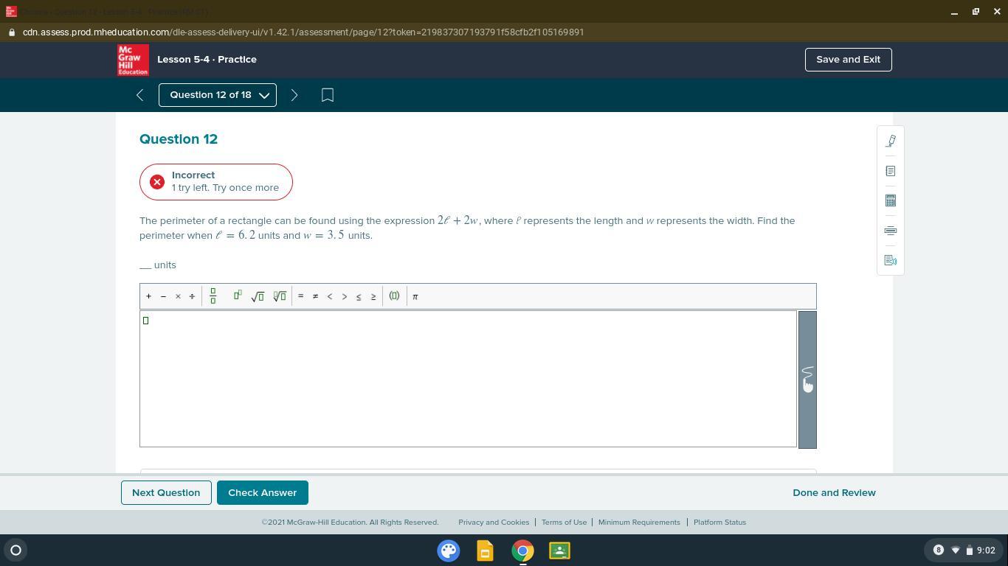Click inside the math answer input box
This screenshot has width=1008, height=566.
click(468, 379)
